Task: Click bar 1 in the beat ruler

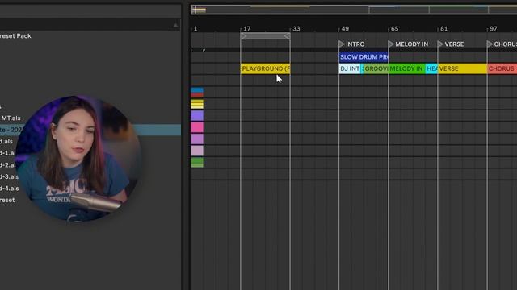Action: 195,29
